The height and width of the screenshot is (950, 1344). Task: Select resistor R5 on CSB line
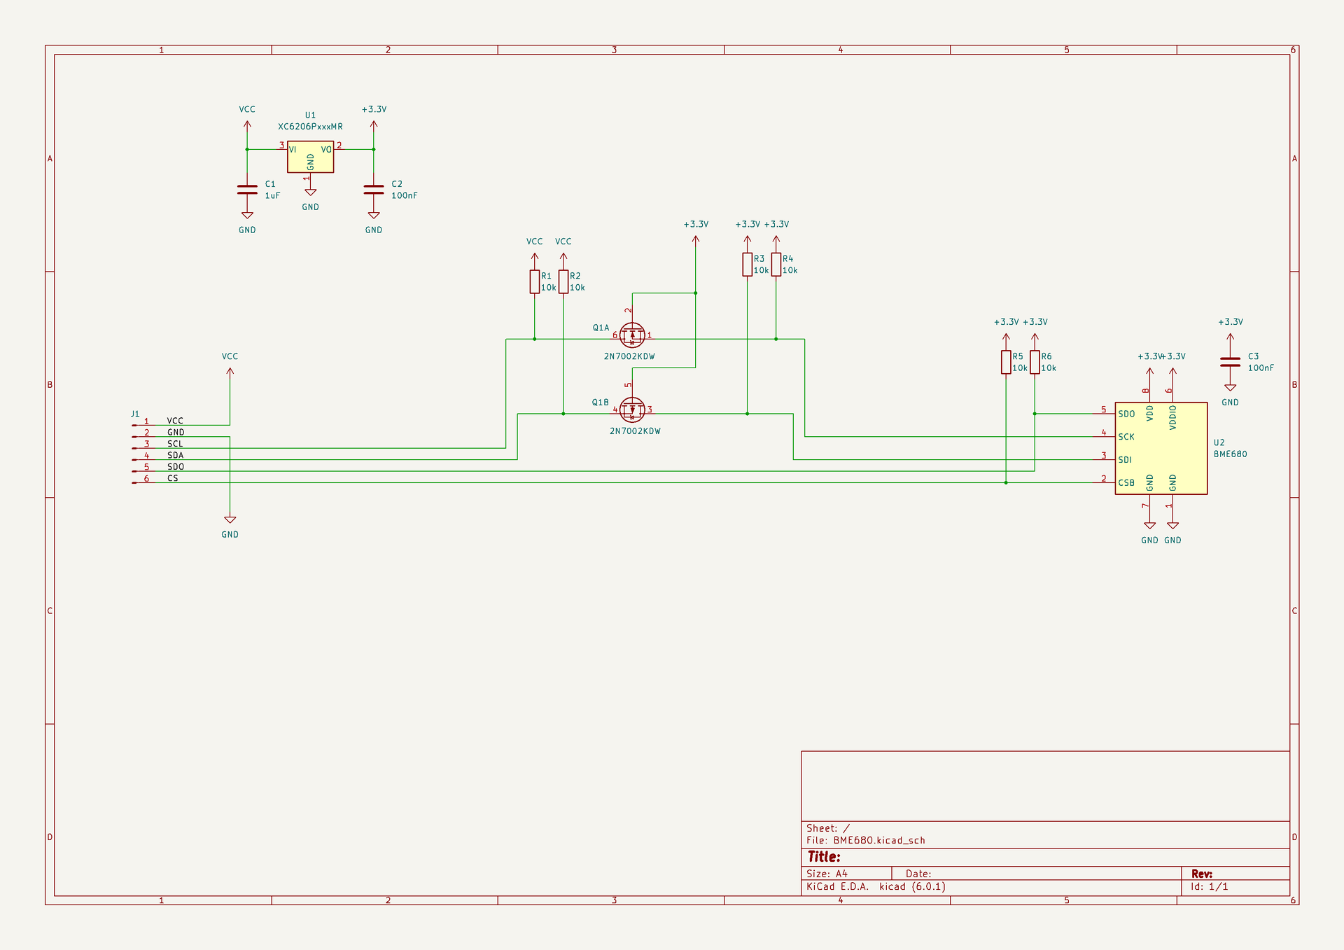coord(1006,362)
